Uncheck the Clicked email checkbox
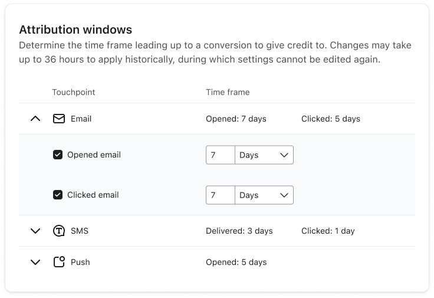 click(58, 195)
